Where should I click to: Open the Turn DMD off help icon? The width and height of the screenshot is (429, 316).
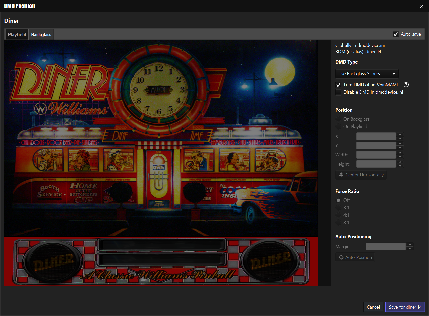[x=406, y=85]
